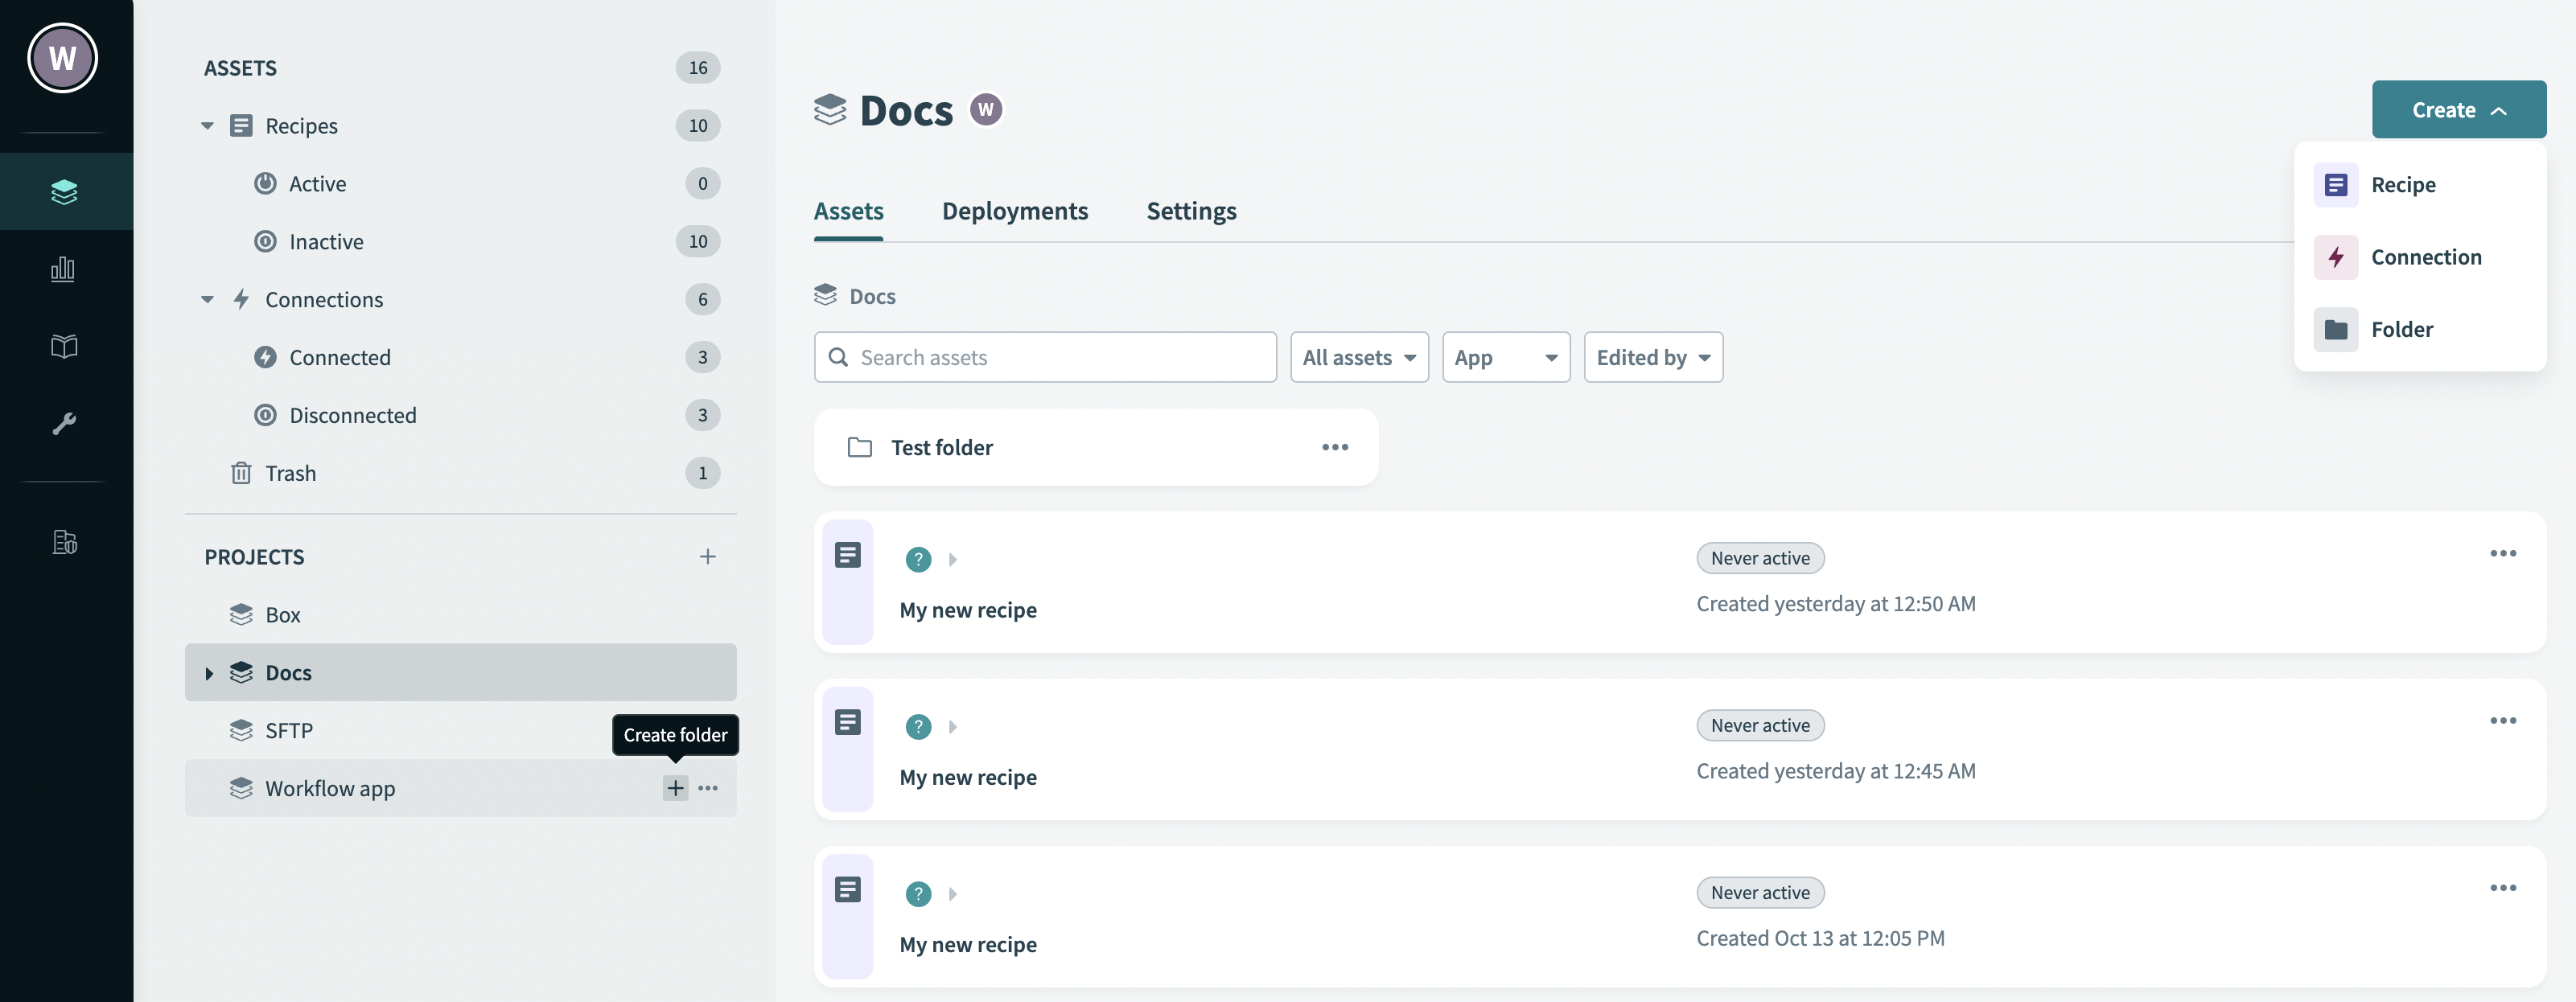Expand the Docs project tree item
2576x1002 pixels.
tap(209, 673)
